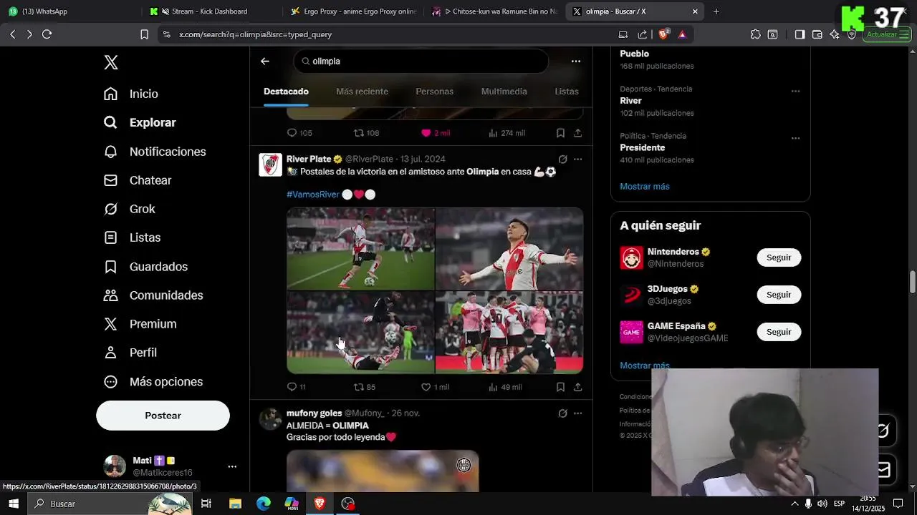Click the olimpia search field
The image size is (917, 515).
tap(421, 62)
